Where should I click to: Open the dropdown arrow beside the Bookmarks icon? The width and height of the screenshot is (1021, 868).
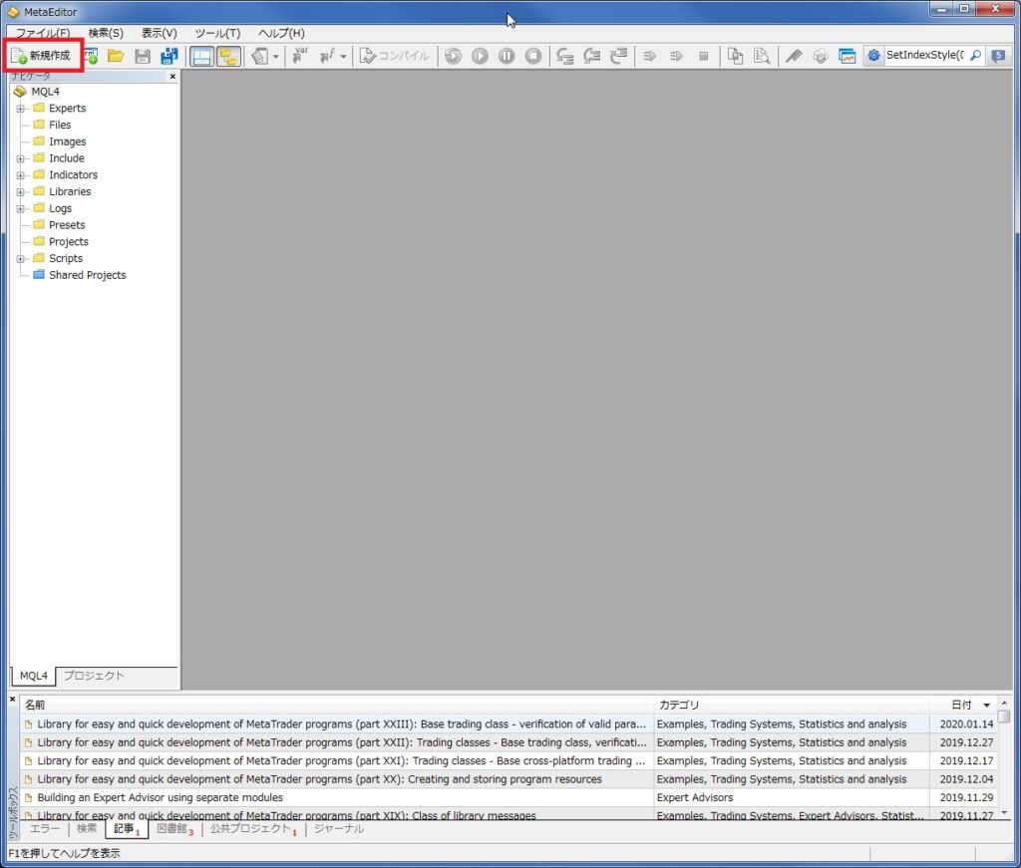point(275,57)
